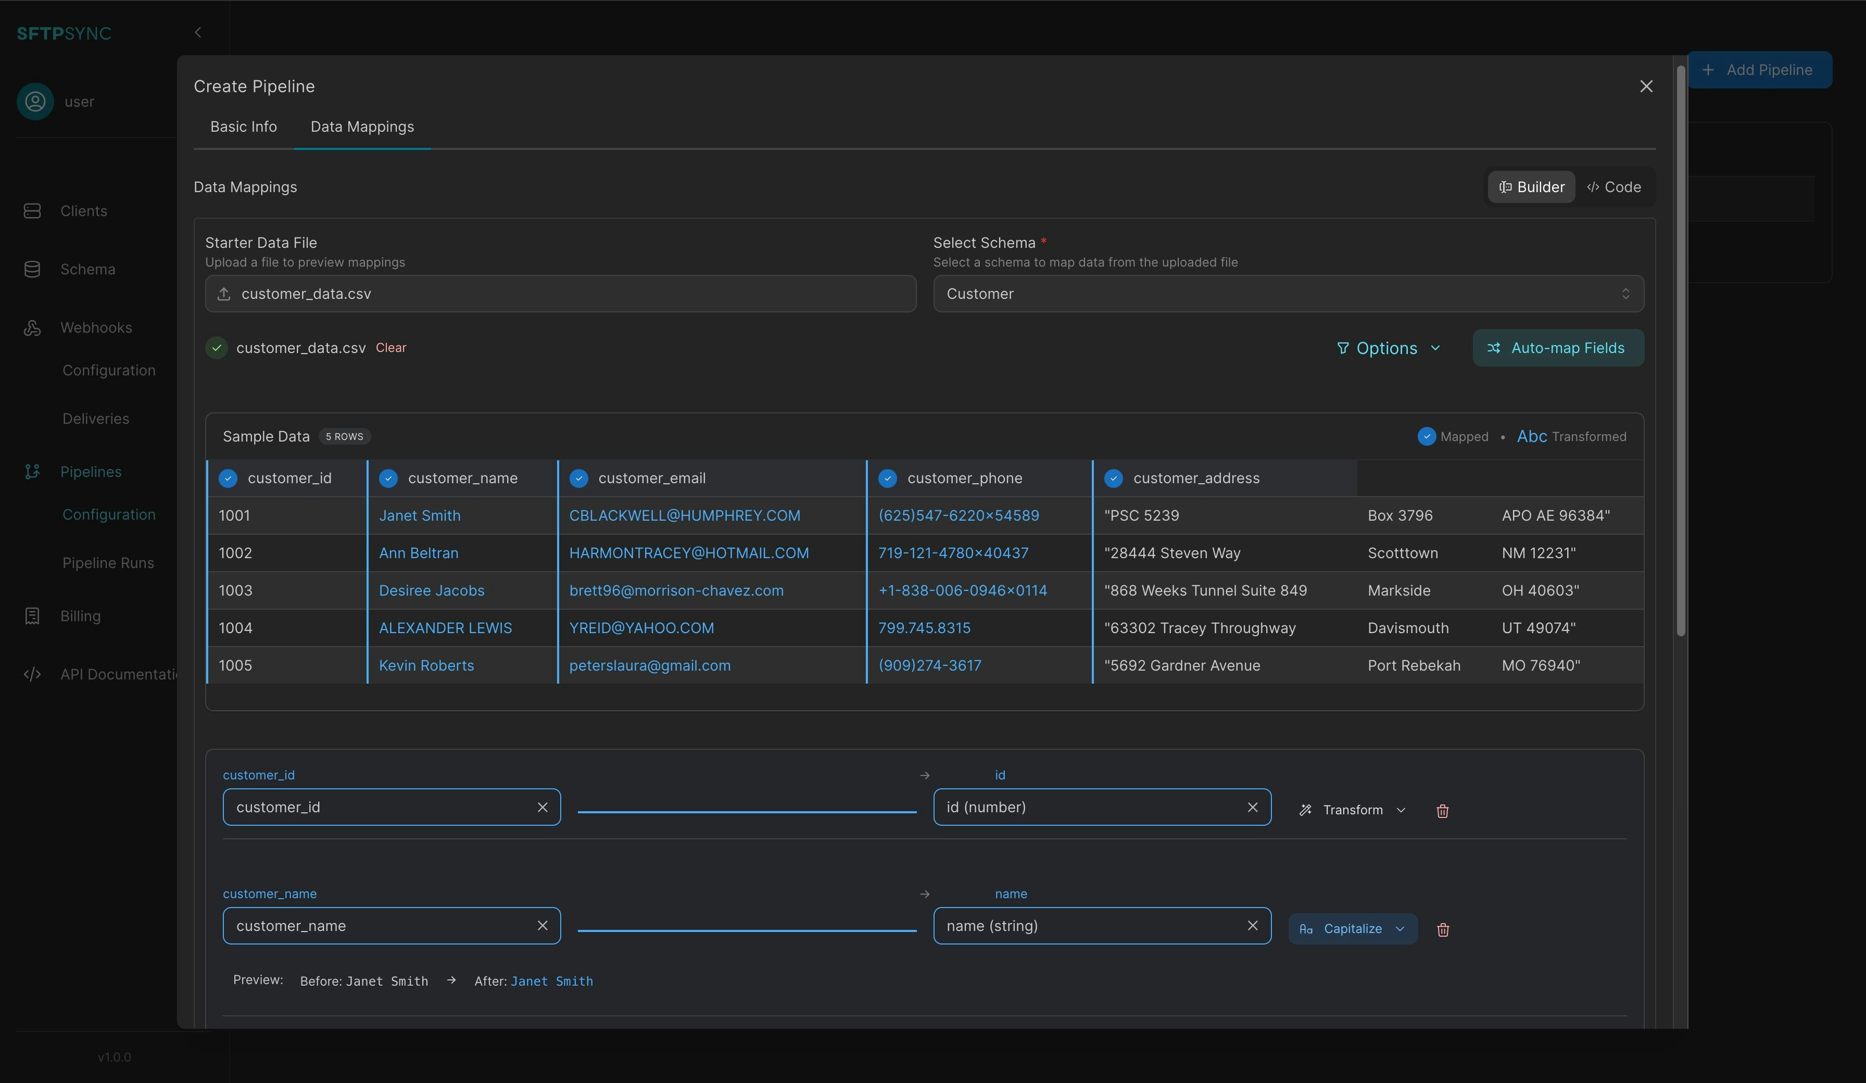Screen dimensions: 1866x1083
Task: Clear the name (string) target field
Action: click(x=1252, y=926)
